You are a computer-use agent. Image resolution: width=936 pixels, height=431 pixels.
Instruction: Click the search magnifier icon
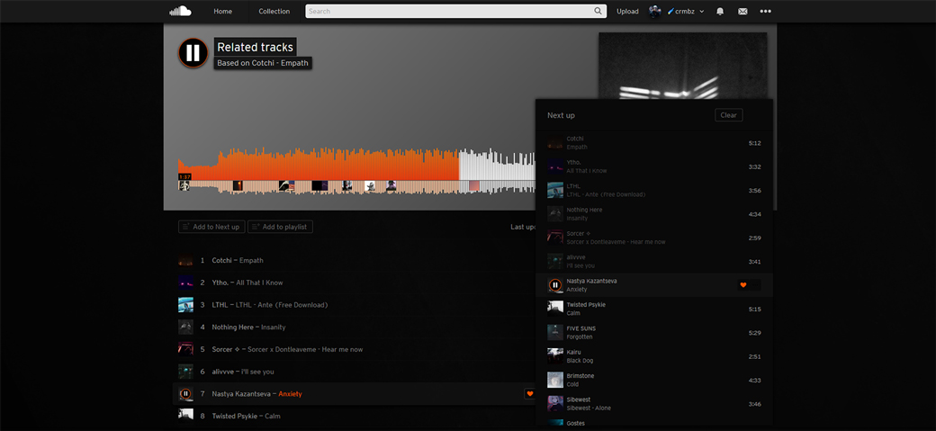[598, 12]
